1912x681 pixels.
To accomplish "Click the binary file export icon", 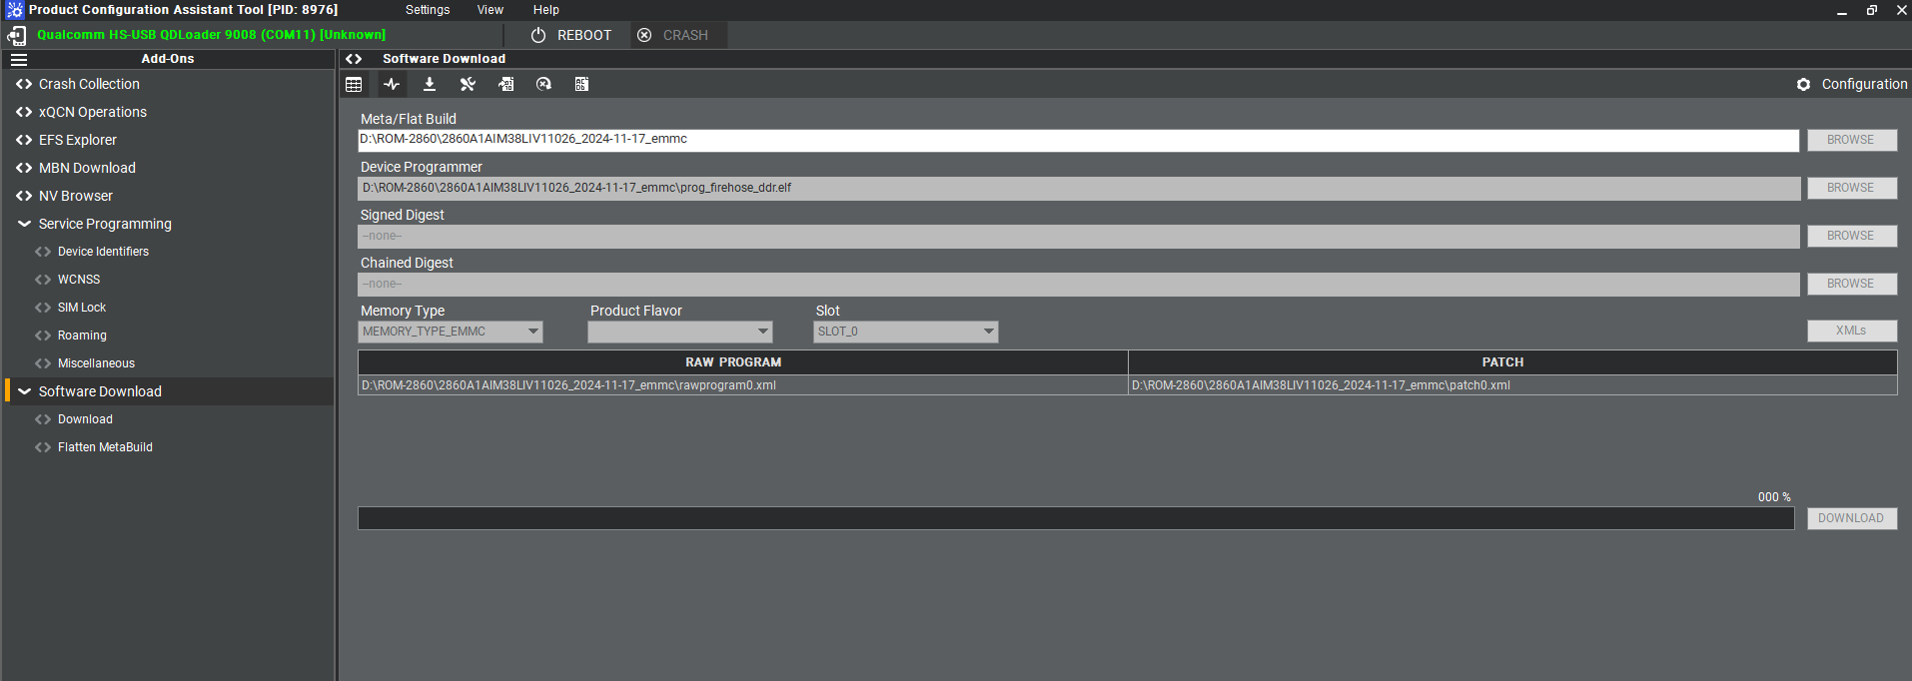I will (506, 85).
